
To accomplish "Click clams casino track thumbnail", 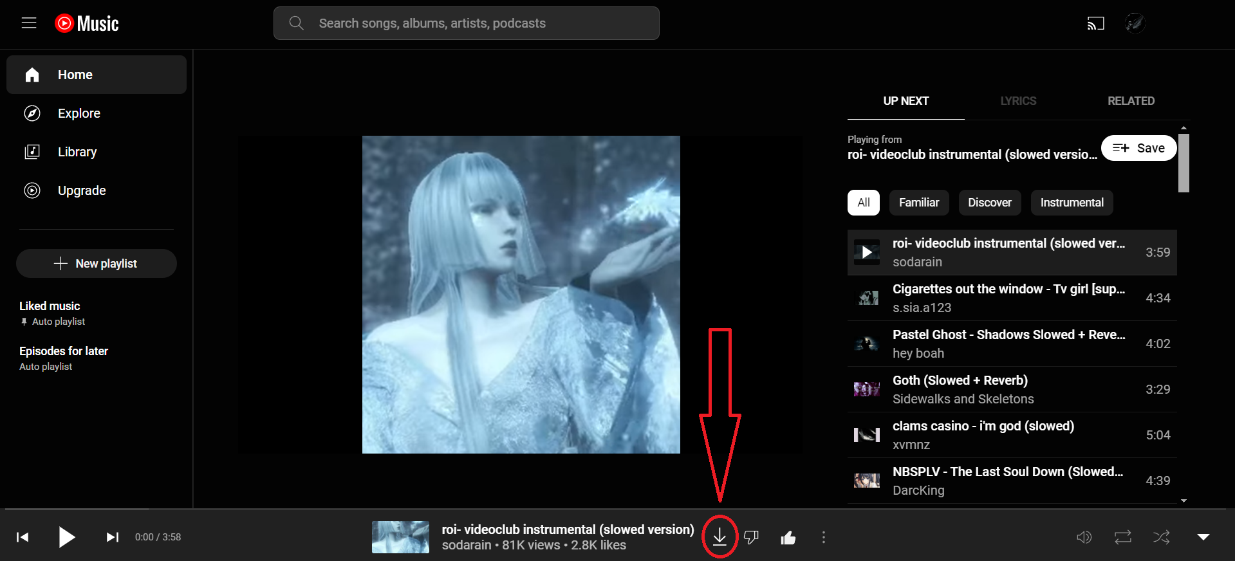I will click(867, 435).
